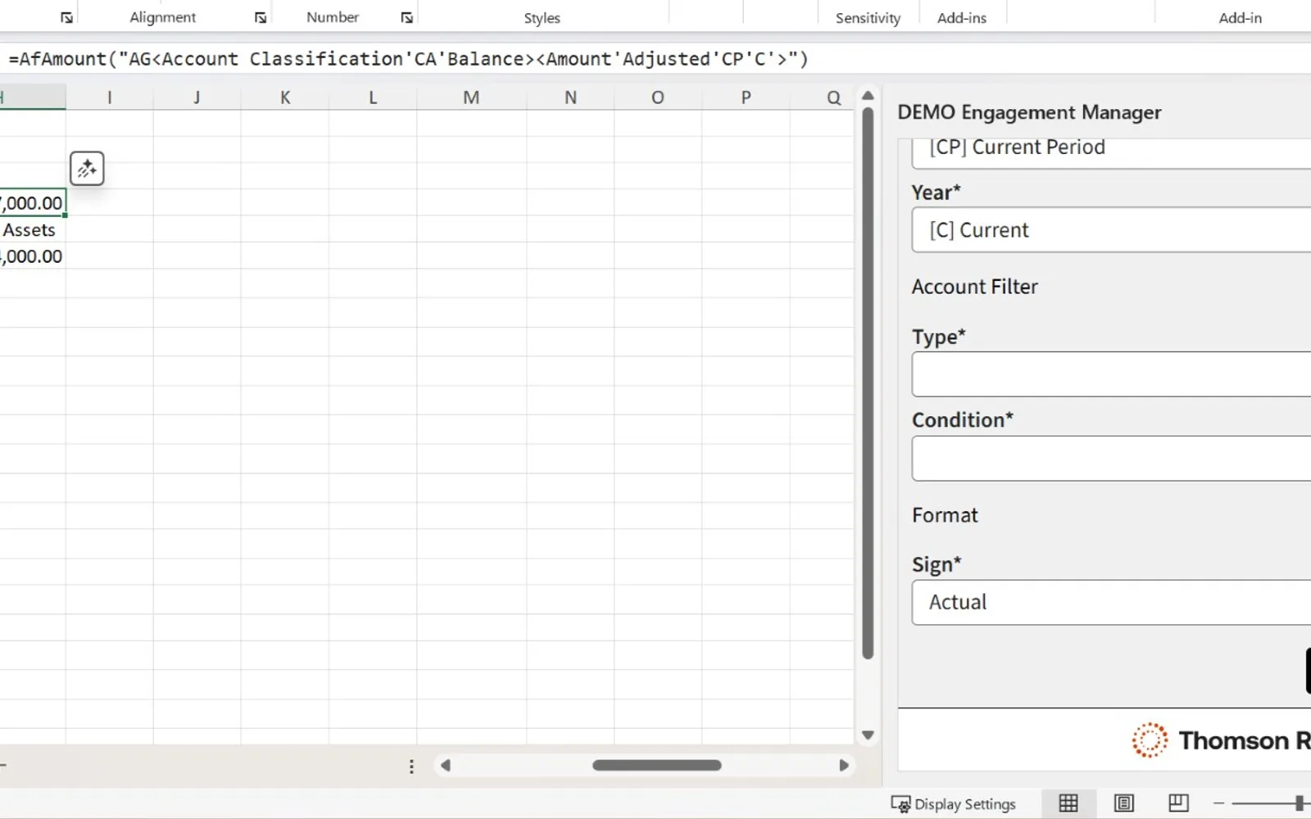This screenshot has height=819, width=1311.
Task: Click the horizontal scrollbar thumb
Action: [x=657, y=766]
